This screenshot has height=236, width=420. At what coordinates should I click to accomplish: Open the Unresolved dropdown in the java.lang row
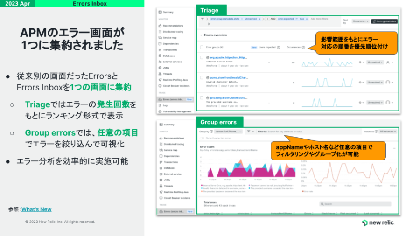tap(374, 102)
